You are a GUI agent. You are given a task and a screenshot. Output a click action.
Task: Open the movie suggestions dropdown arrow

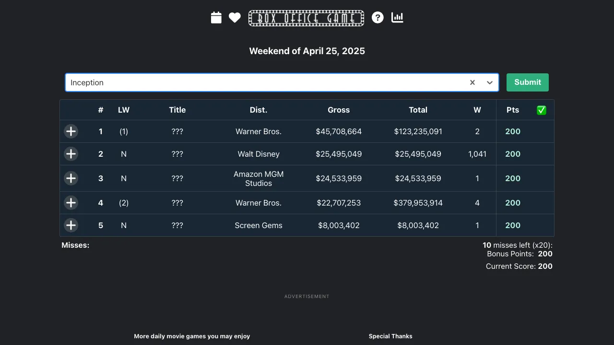490,82
